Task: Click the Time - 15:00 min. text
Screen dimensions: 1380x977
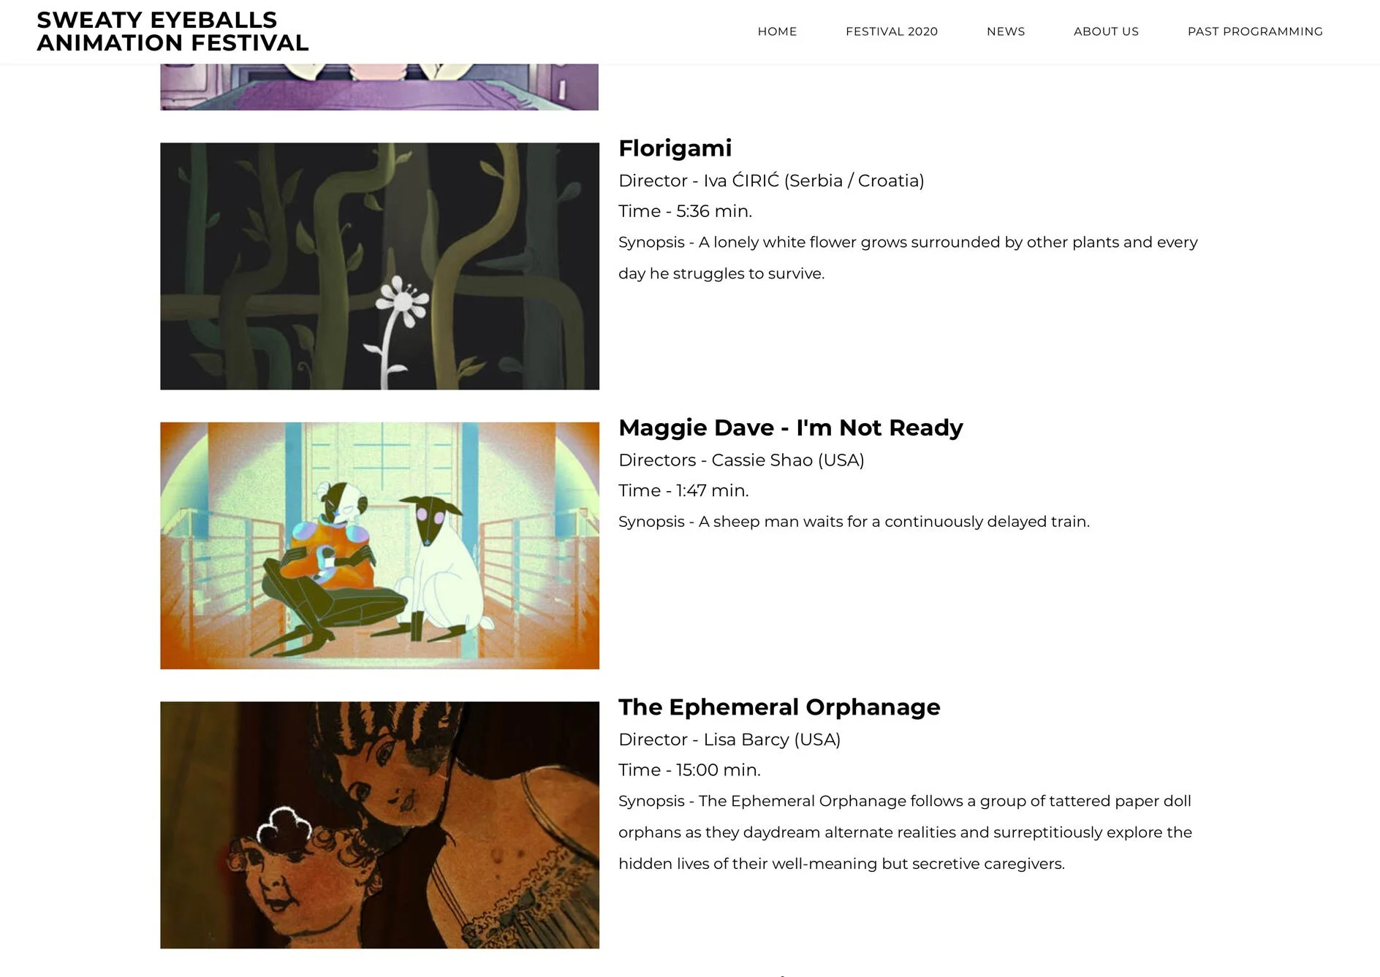Action: 689,770
